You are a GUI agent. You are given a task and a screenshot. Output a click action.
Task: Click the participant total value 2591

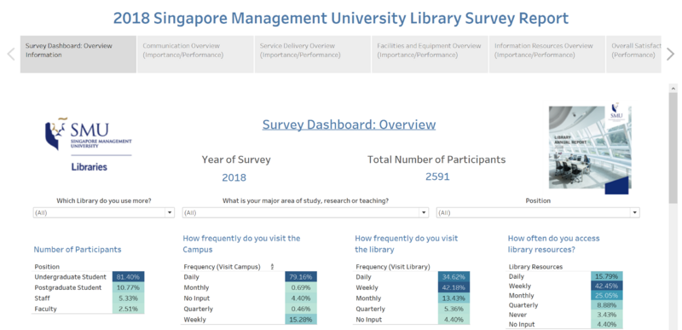pyautogui.click(x=437, y=177)
